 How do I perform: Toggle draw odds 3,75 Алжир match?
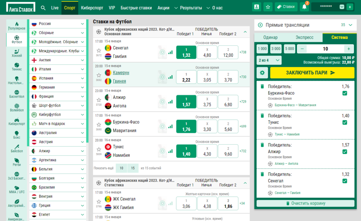click(x=207, y=102)
